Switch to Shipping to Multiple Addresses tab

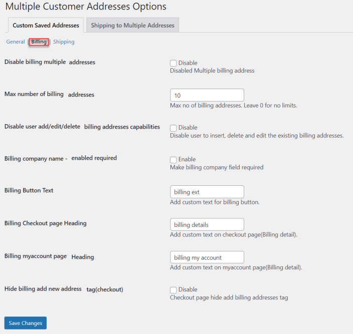(x=132, y=26)
